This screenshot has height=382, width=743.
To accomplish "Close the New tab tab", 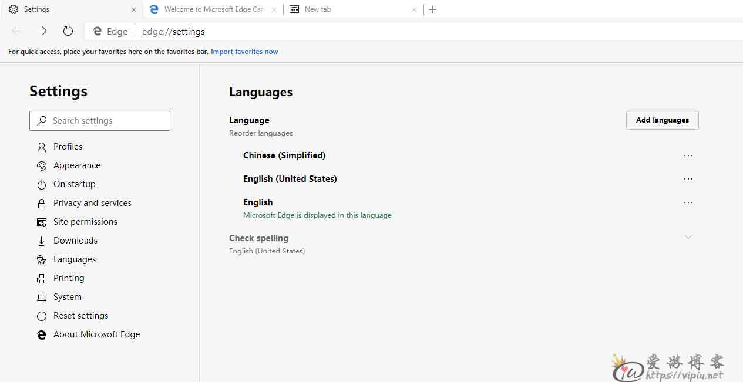I will click(414, 9).
